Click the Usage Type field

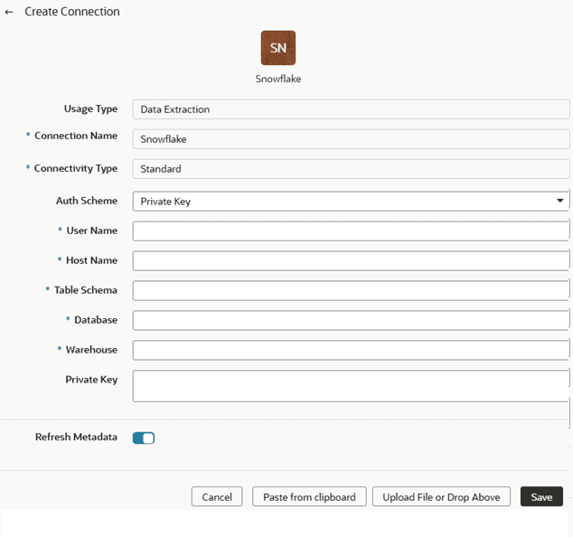(351, 109)
